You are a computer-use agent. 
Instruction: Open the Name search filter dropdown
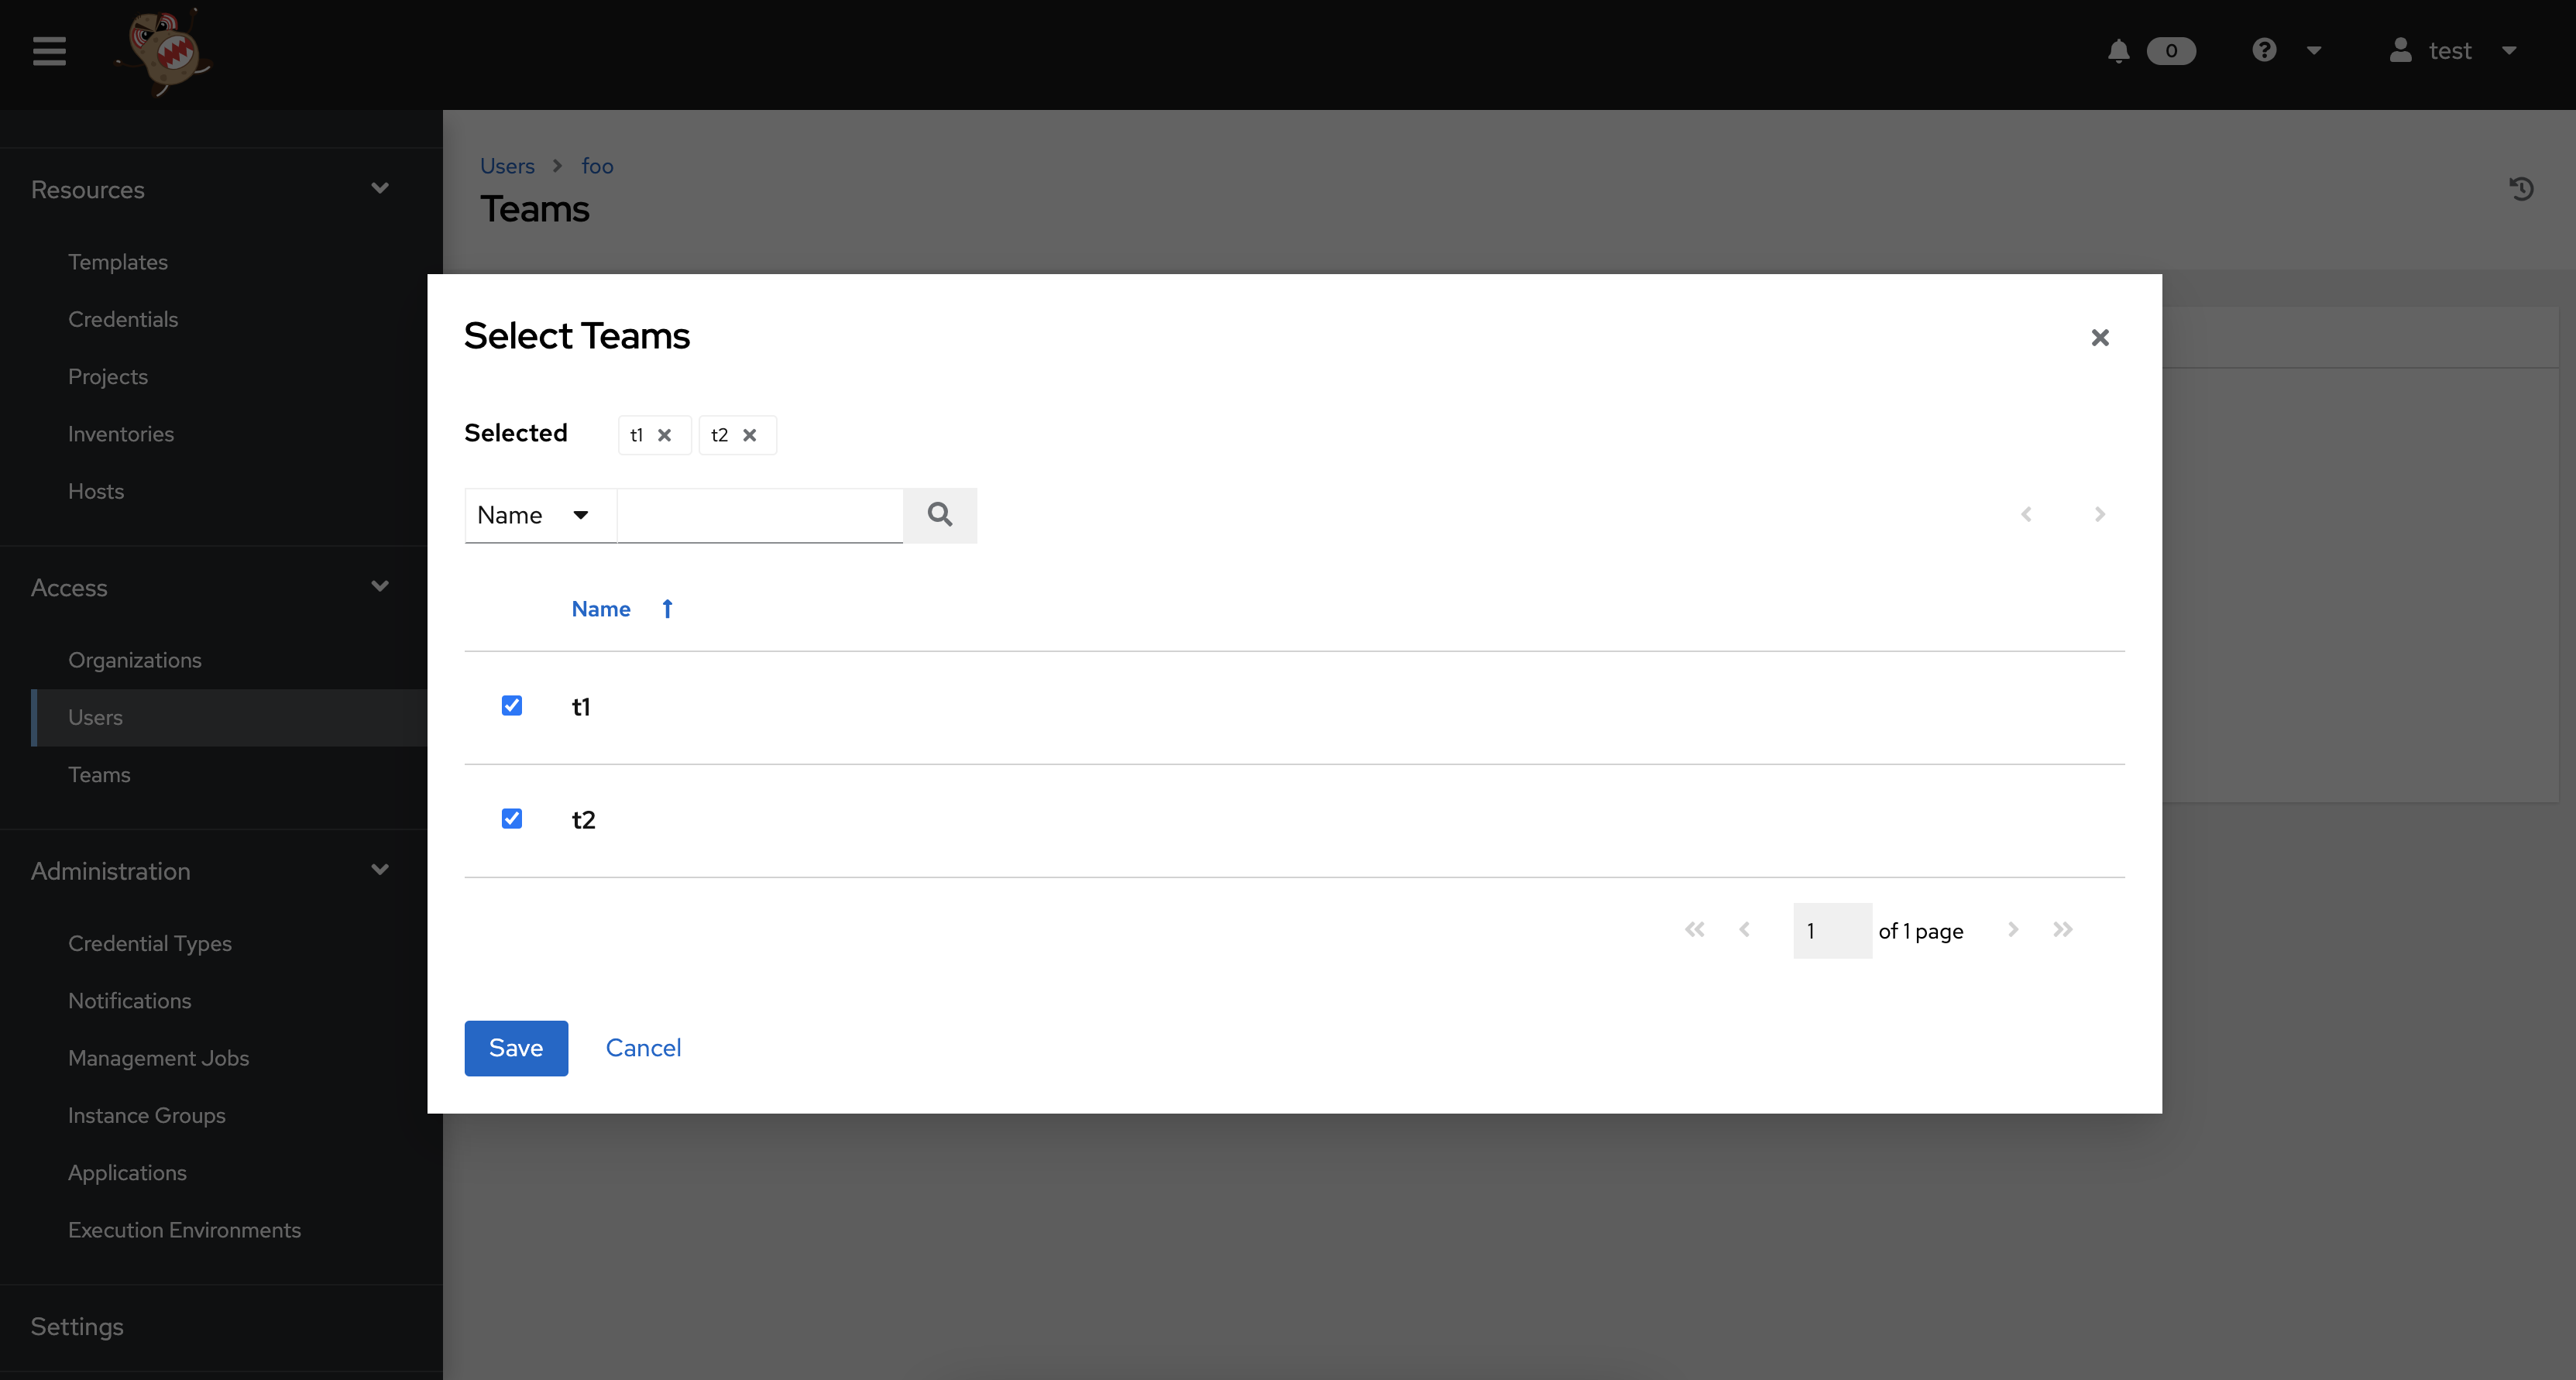(540, 515)
